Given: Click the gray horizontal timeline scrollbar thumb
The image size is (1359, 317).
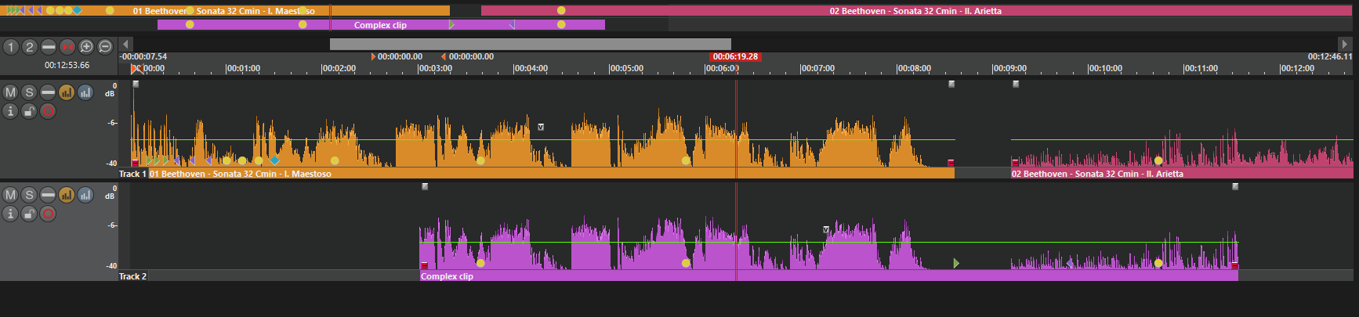Looking at the screenshot, I should (x=530, y=44).
